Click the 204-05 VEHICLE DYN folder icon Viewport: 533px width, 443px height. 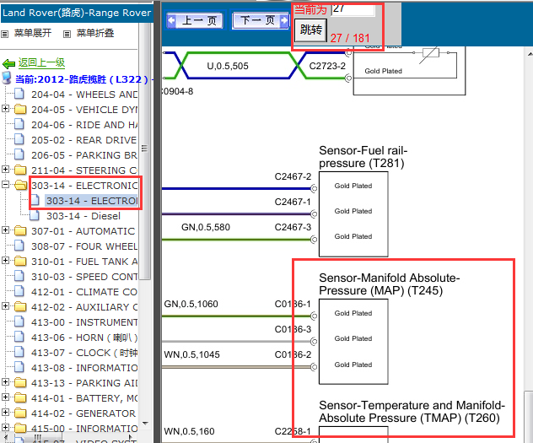tap(20, 110)
